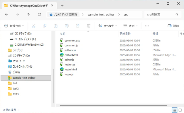Open the three-dot more options menu
Image resolution: width=184 pixels, height=113 pixels.
pos(147,26)
